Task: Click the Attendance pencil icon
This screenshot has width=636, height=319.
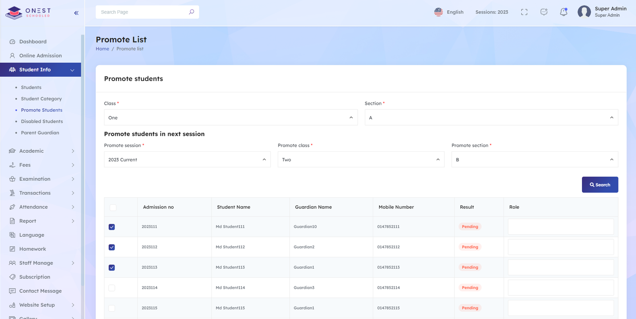Action: (12, 207)
